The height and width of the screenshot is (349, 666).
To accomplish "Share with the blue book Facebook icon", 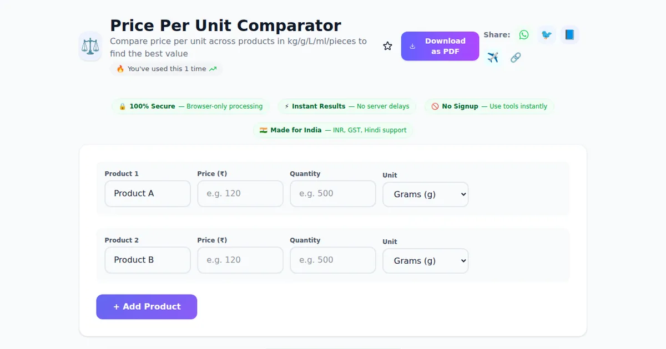I will [569, 35].
